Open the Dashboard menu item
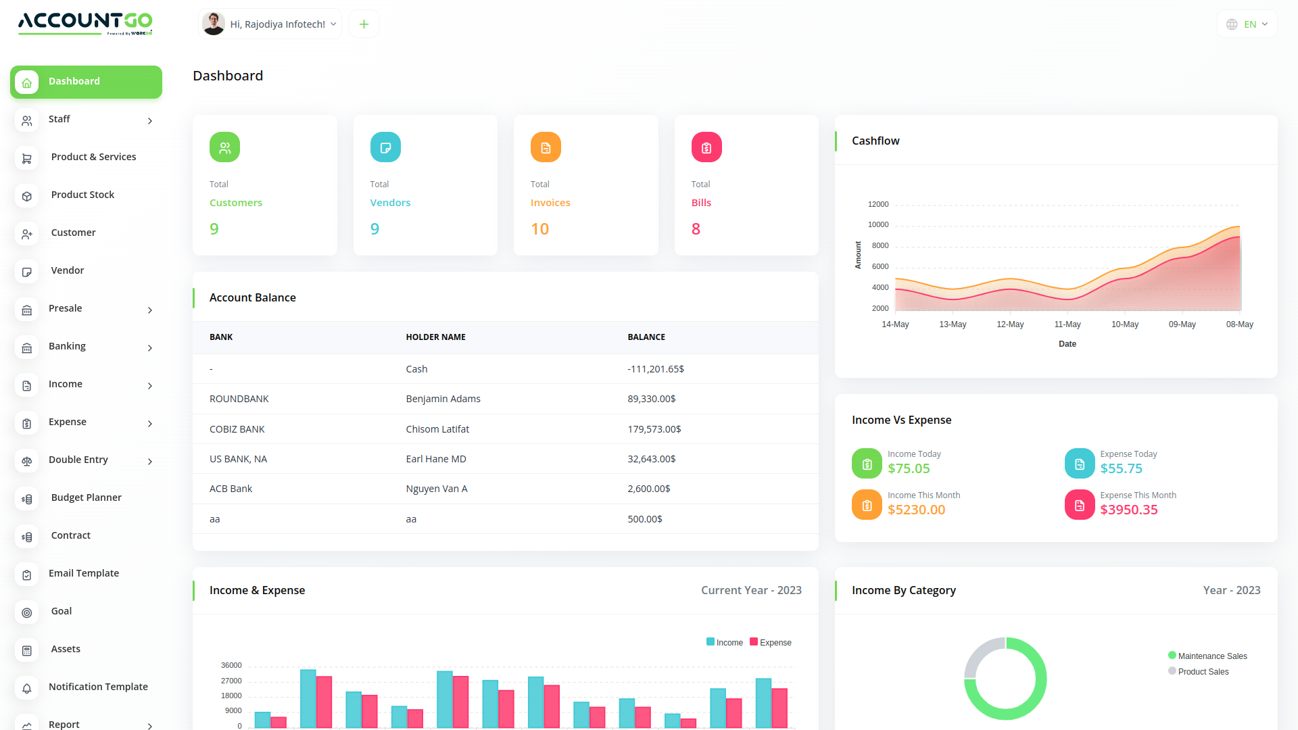 (x=87, y=82)
